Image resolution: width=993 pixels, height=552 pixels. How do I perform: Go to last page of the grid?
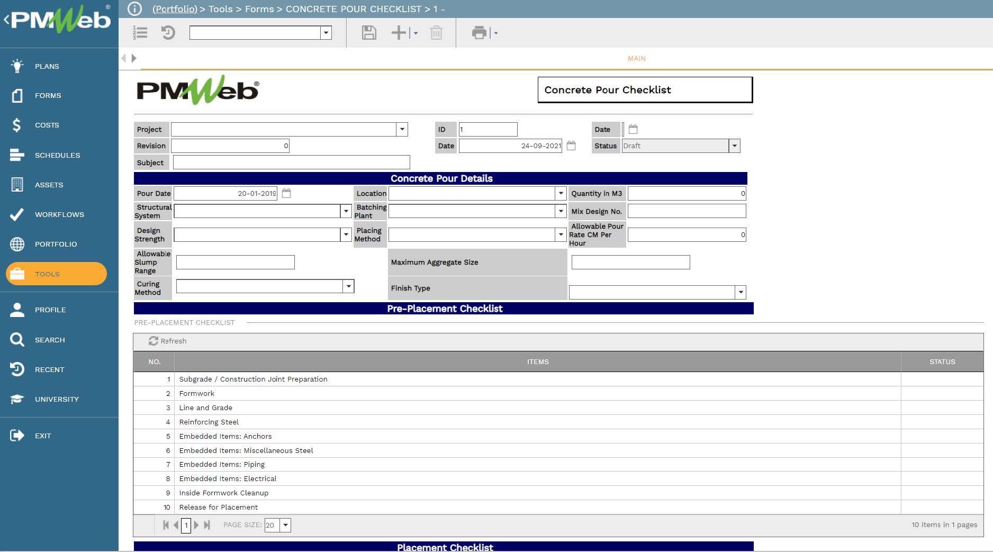[207, 525]
